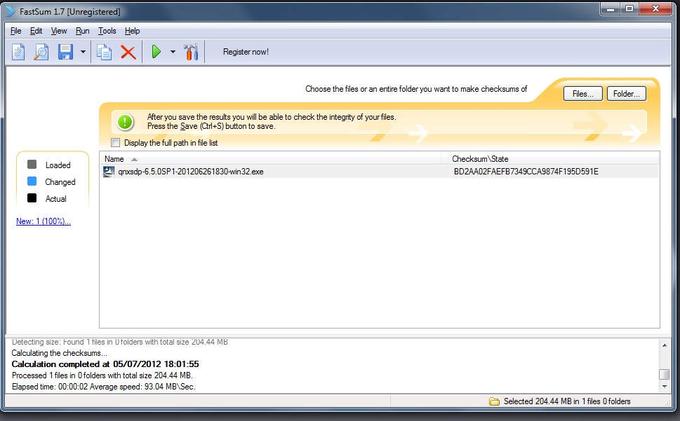Click the Save floppy disk icon
680x421 pixels.
65,52
